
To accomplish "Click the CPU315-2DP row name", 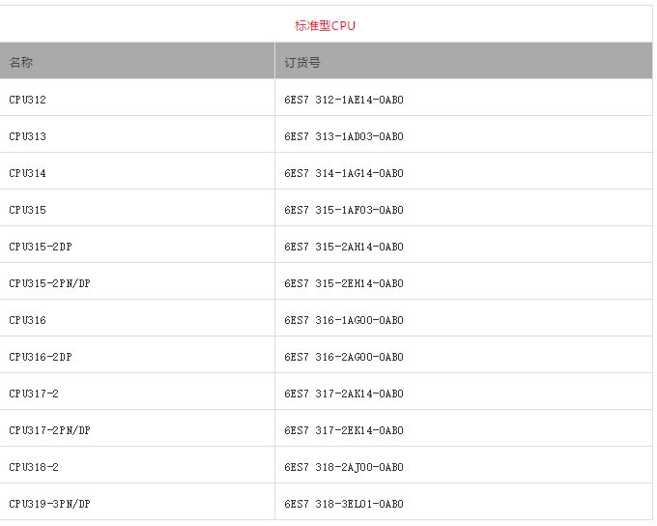I will click(41, 247).
